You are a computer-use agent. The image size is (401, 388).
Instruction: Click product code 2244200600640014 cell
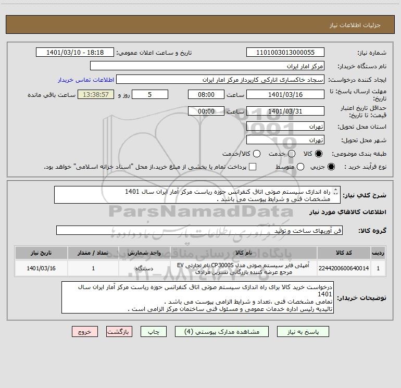[344, 268]
